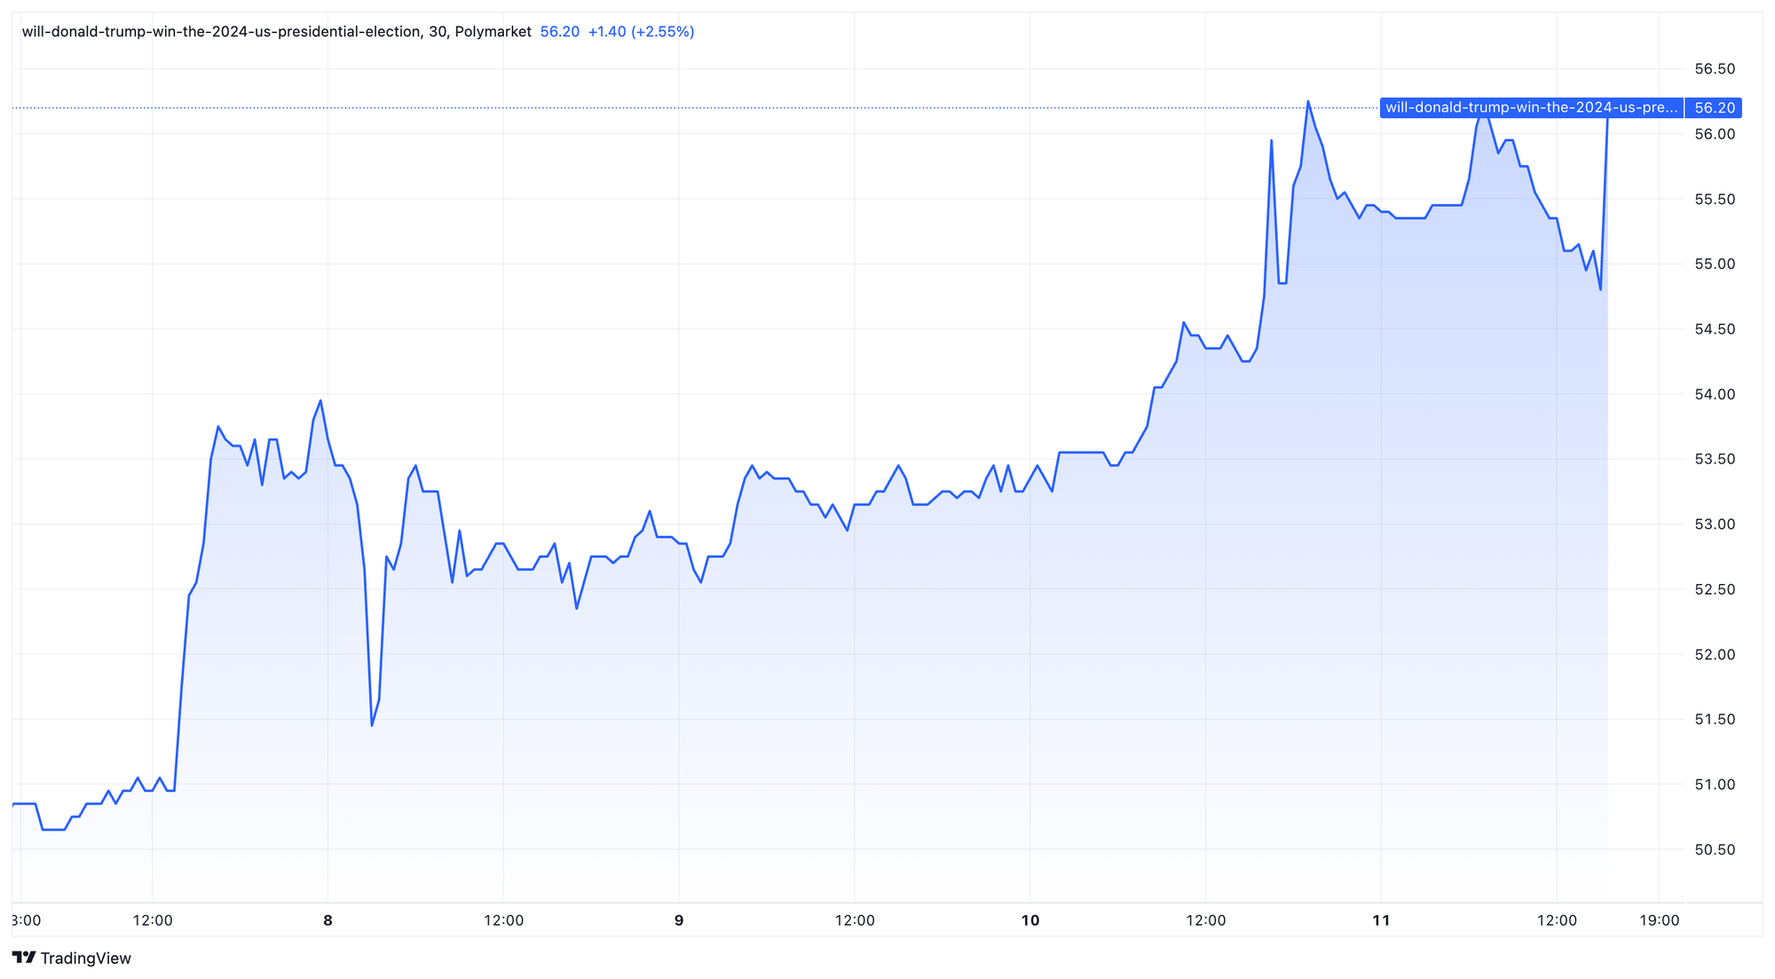1775x979 pixels.
Task: Click the 55.50 price axis label
Action: [x=1715, y=199]
